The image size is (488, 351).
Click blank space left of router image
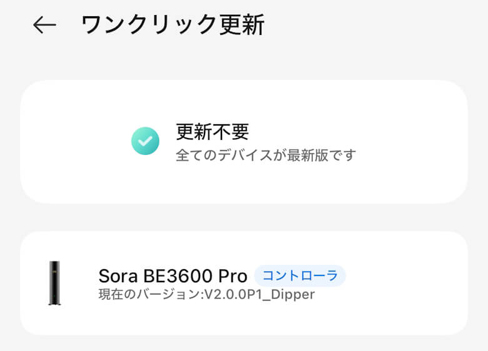(x=33, y=283)
